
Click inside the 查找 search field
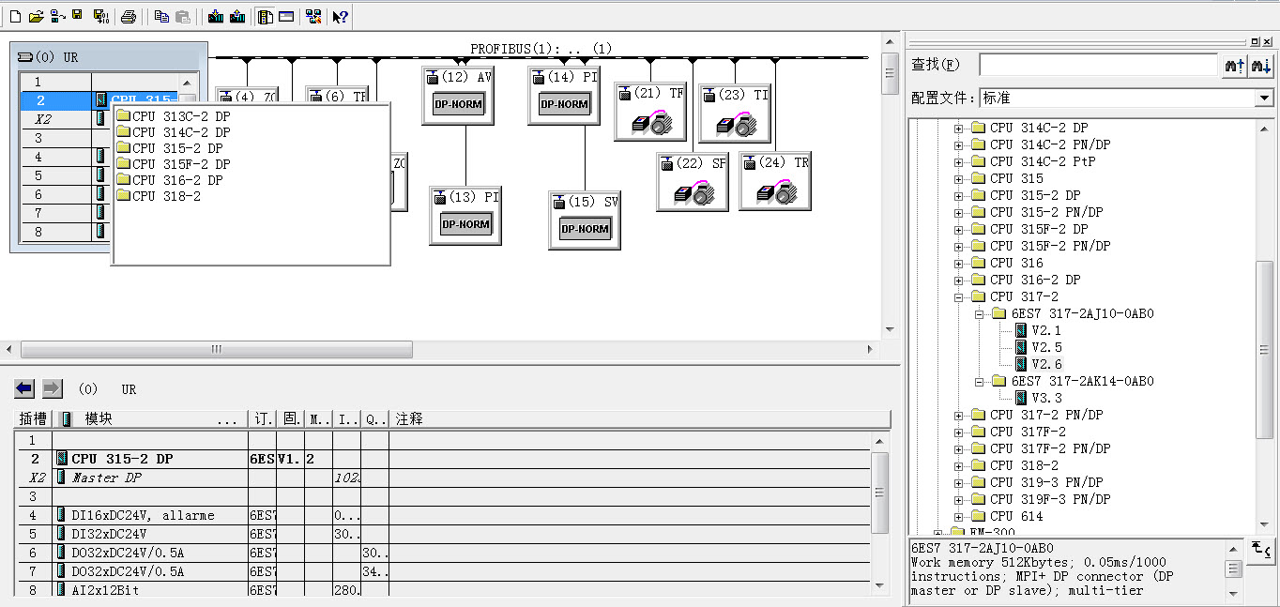point(1098,65)
